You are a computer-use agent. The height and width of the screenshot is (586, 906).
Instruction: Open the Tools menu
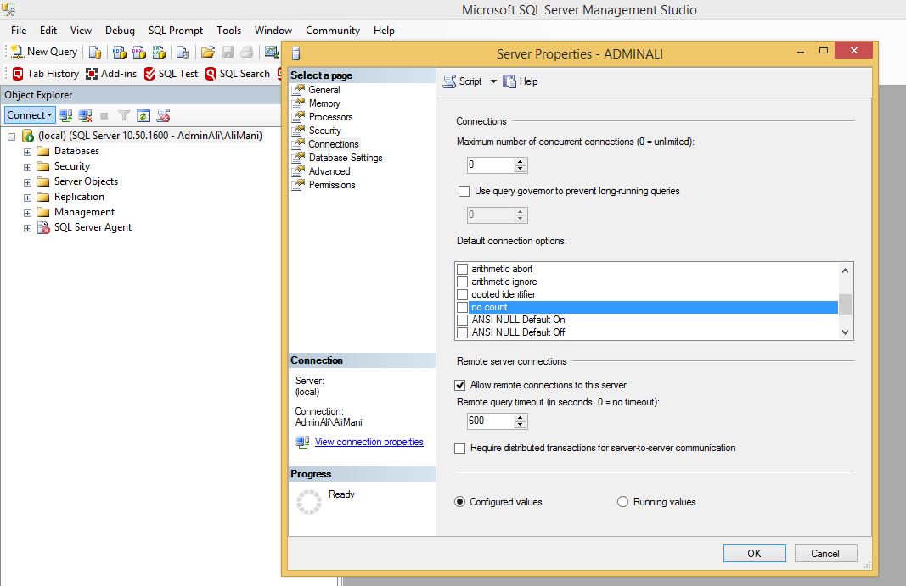tap(228, 30)
